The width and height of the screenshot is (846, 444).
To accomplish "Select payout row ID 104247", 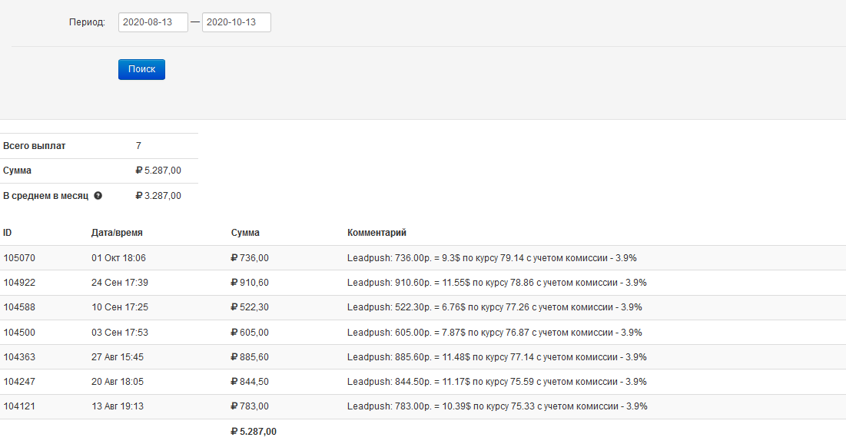I will [x=19, y=382].
